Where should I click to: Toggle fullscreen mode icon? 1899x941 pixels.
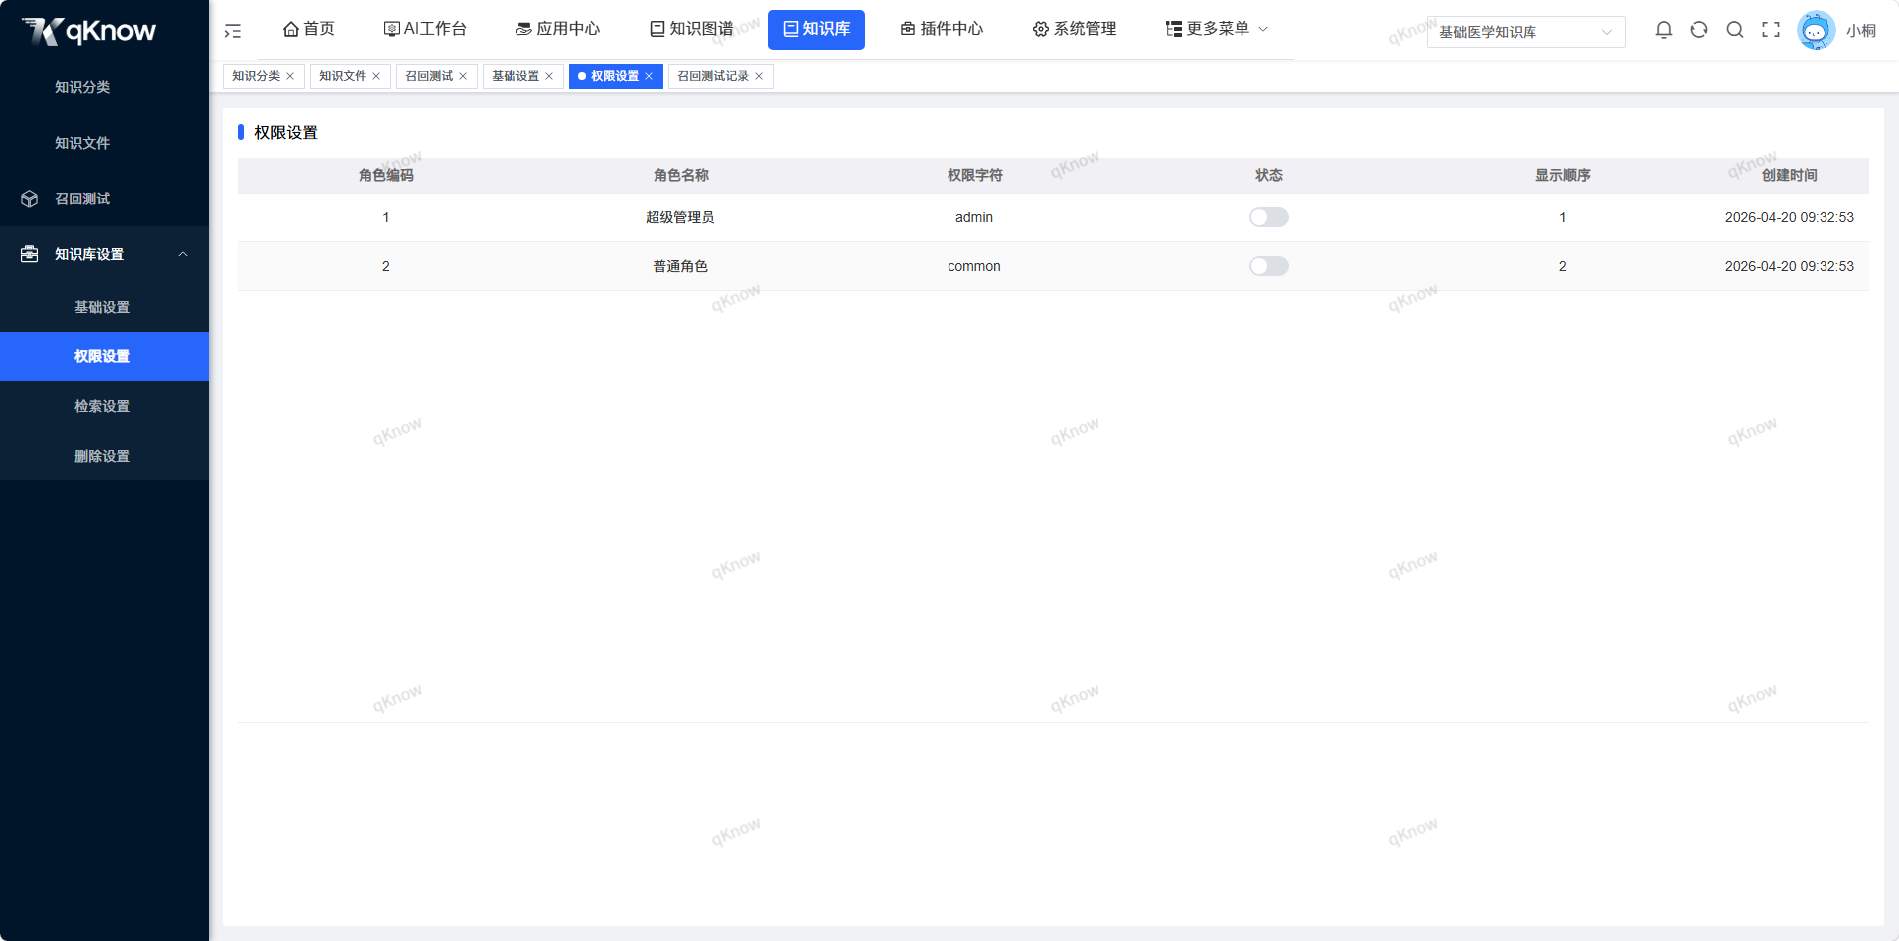coord(1771,30)
